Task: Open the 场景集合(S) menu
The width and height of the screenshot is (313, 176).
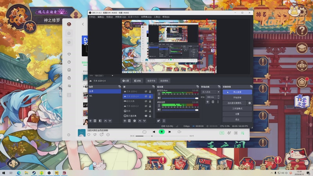Action: click(146, 17)
